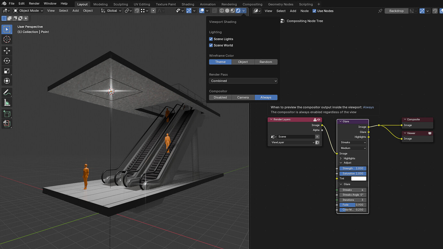443x249 pixels.
Task: Open the Global transform orientation dropdown
Action: tap(111, 11)
